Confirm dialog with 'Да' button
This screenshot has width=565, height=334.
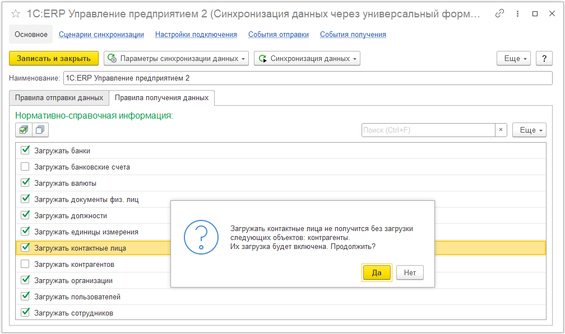[377, 272]
